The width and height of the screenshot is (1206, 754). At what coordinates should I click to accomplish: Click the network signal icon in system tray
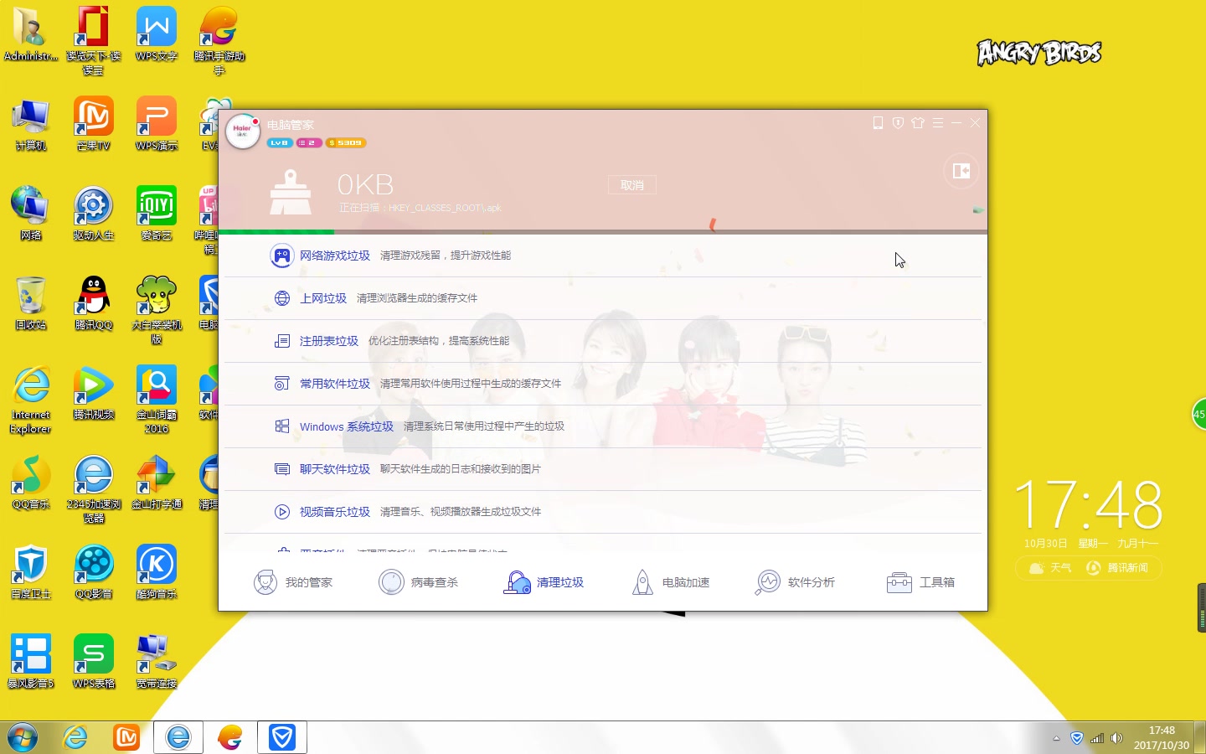[1096, 738]
